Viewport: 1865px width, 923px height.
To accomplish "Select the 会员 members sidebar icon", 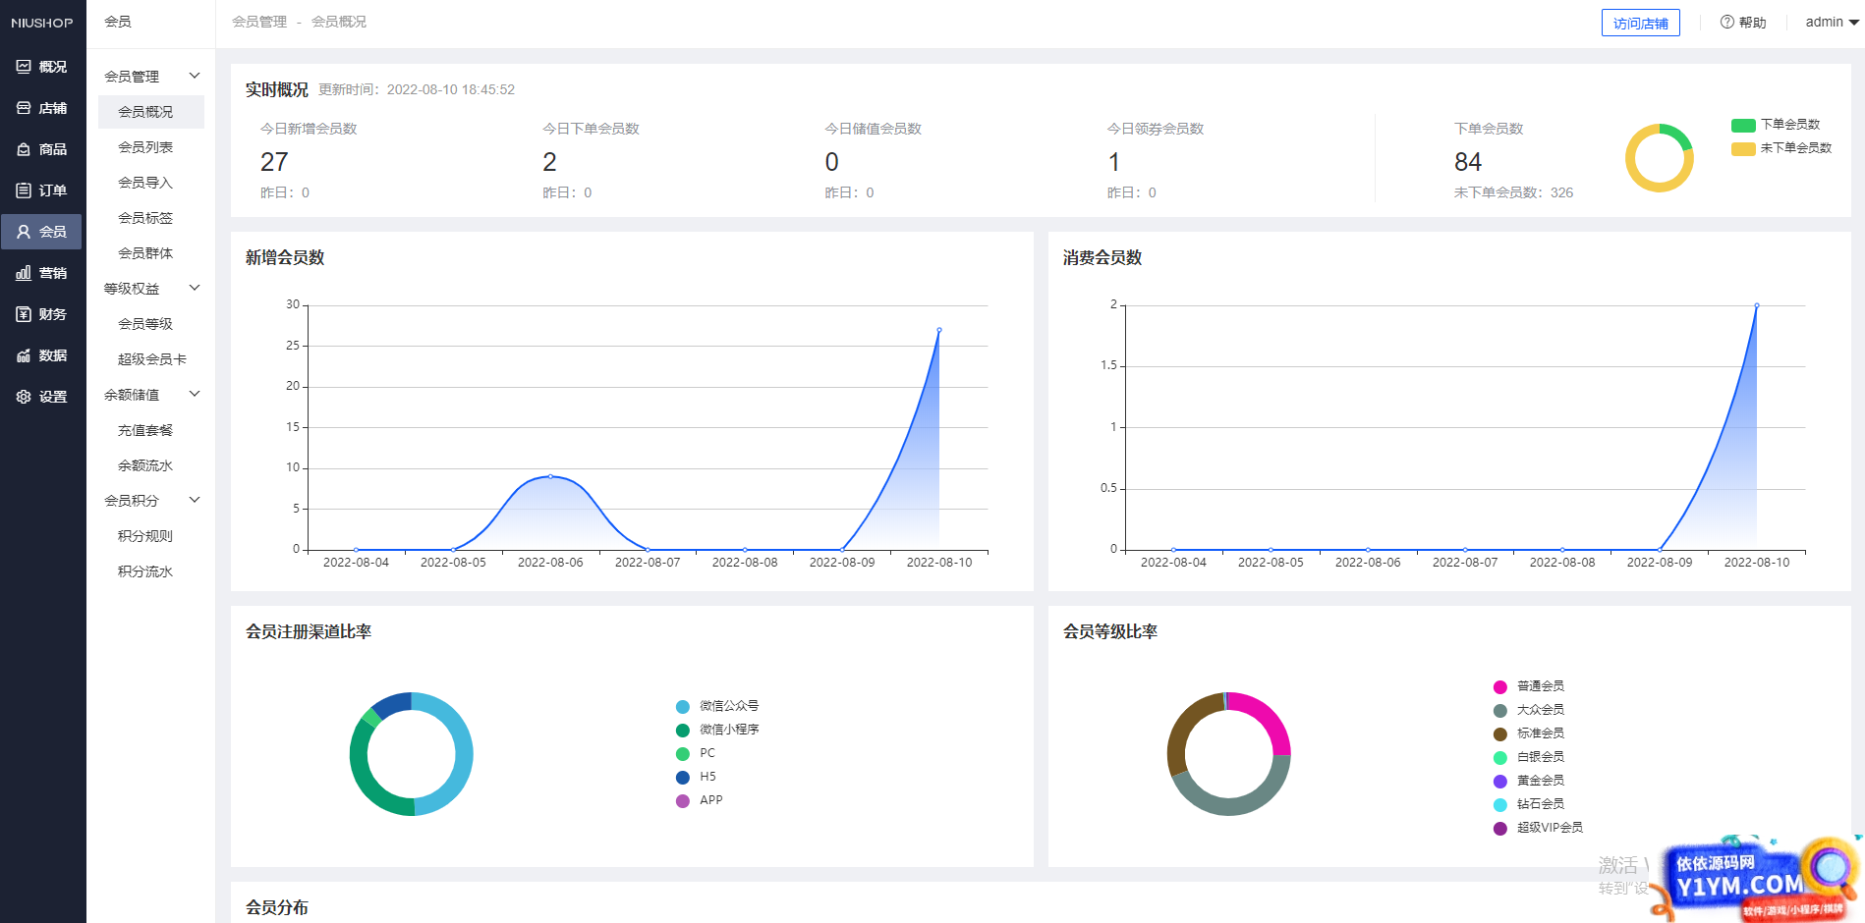I will click(24, 232).
